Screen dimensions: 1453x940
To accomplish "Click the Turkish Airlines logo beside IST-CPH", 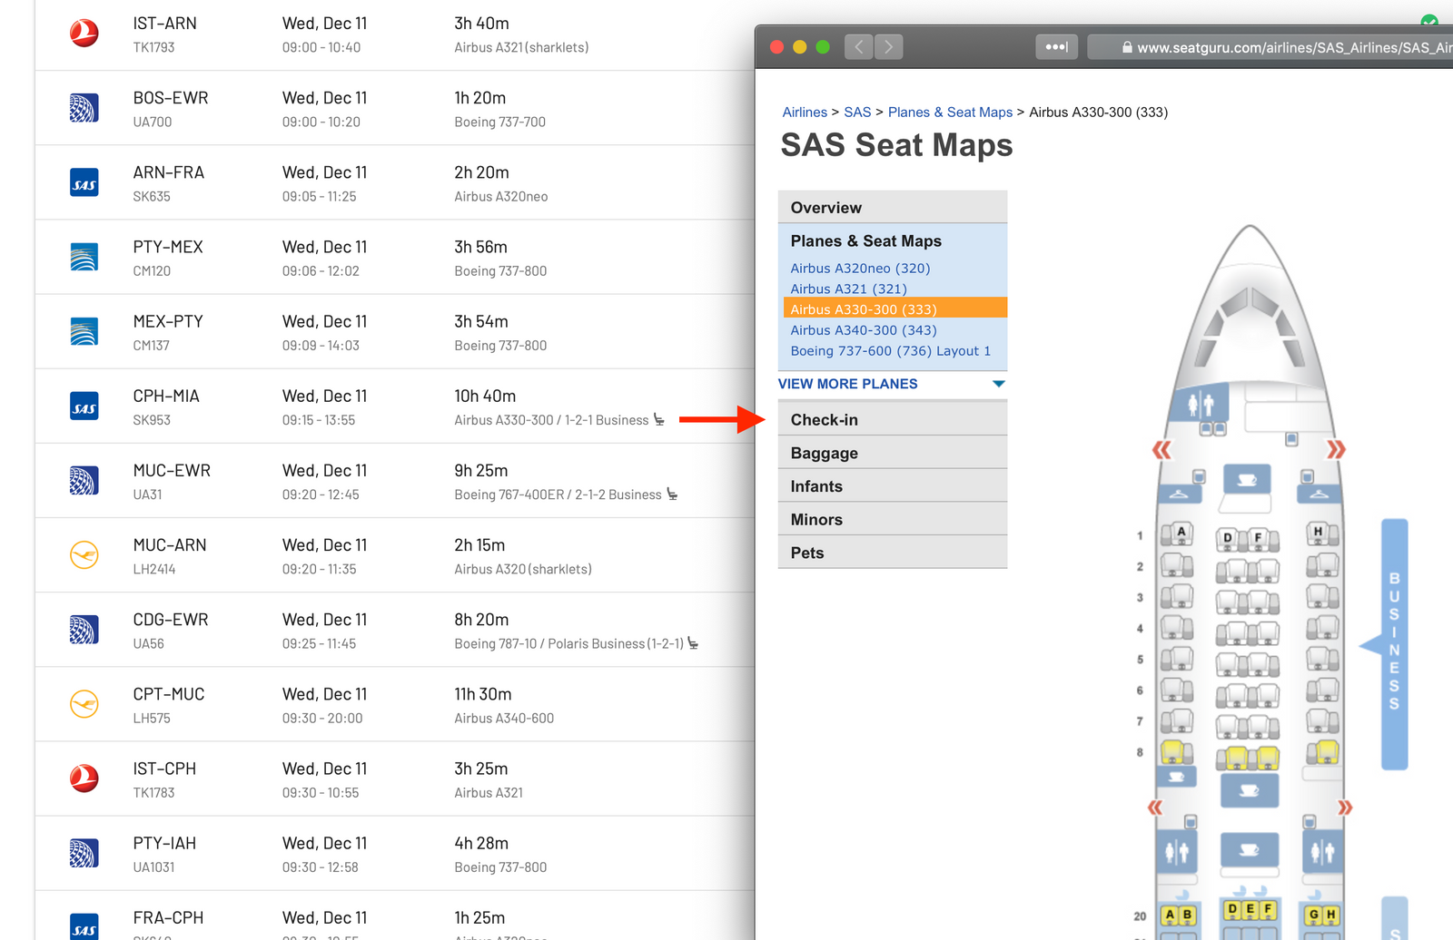I will tap(84, 779).
